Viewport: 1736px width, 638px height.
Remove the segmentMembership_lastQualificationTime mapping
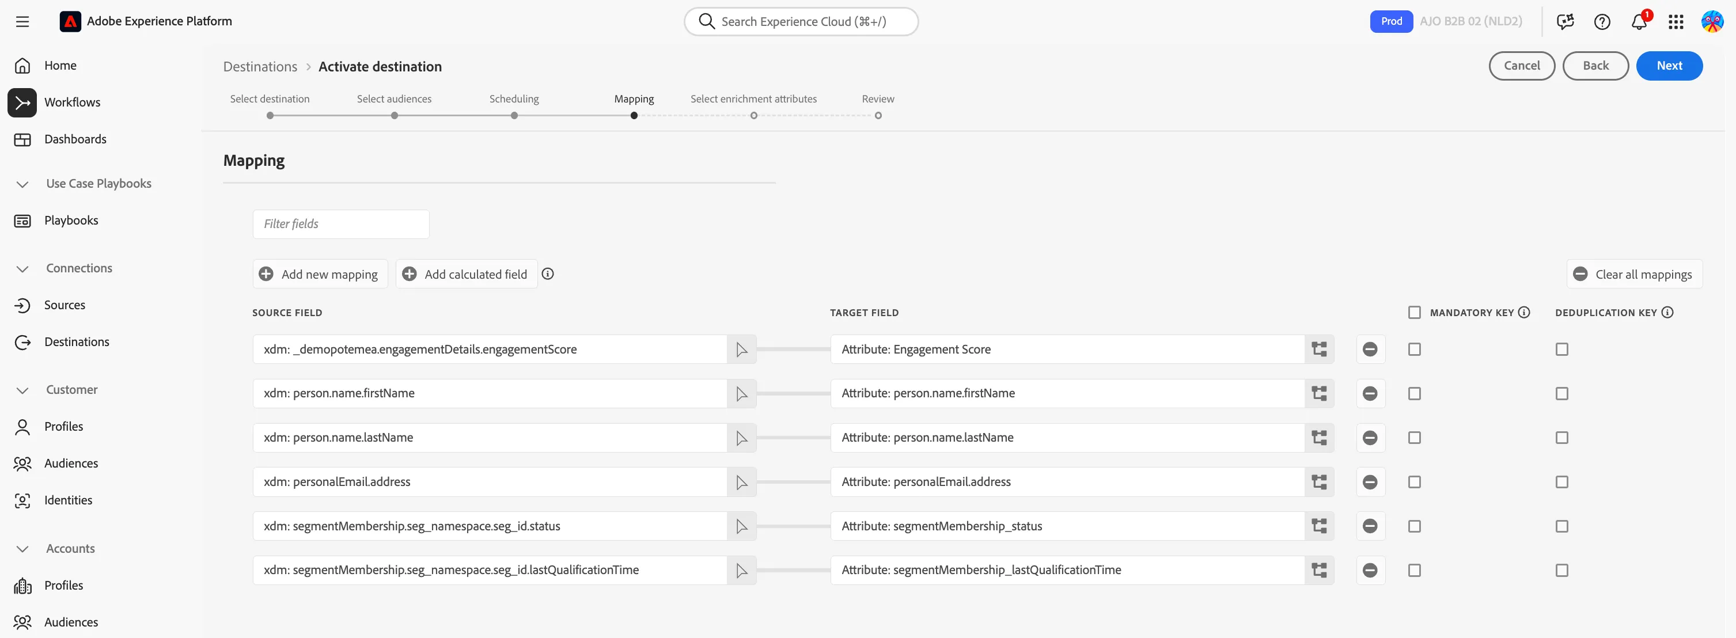click(x=1370, y=570)
